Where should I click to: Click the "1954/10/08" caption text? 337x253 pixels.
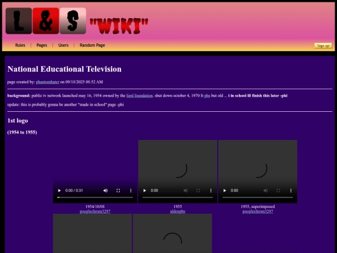95,207
